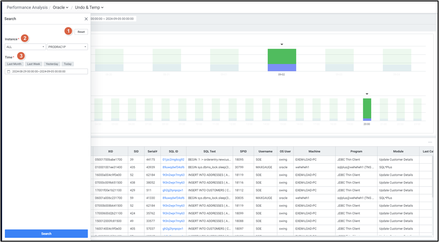The image size is (439, 242).
Task: Click Performance Analysis breadcrumb
Action: pyautogui.click(x=27, y=7)
